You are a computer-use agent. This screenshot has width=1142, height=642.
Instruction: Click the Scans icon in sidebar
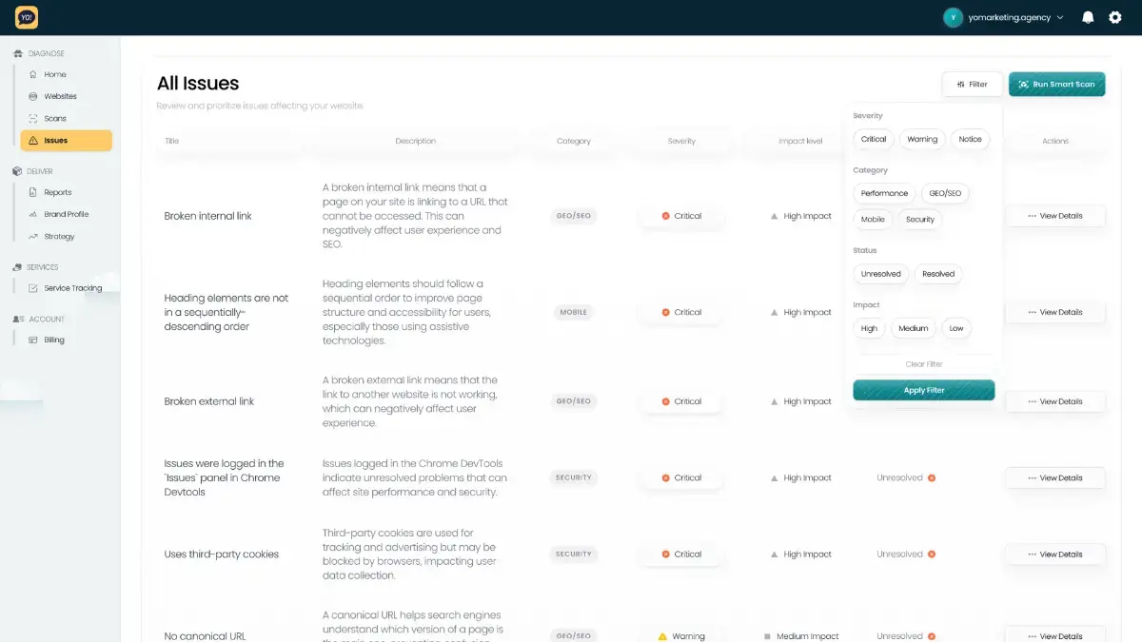[33, 118]
